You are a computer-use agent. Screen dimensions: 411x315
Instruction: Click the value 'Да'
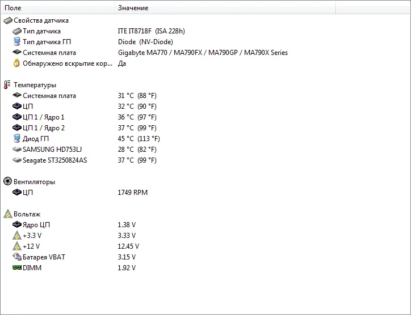point(122,63)
